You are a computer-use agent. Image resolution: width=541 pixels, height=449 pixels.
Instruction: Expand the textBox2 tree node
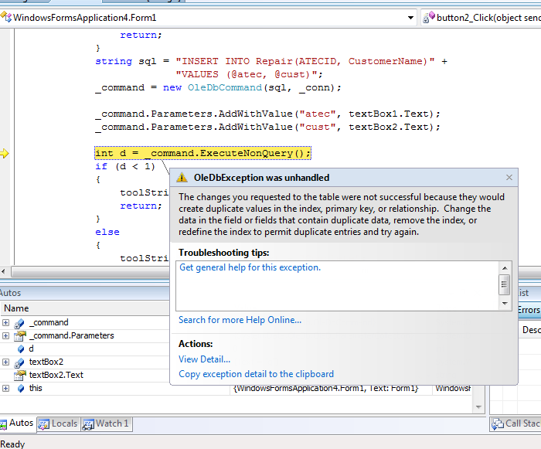tap(6, 362)
